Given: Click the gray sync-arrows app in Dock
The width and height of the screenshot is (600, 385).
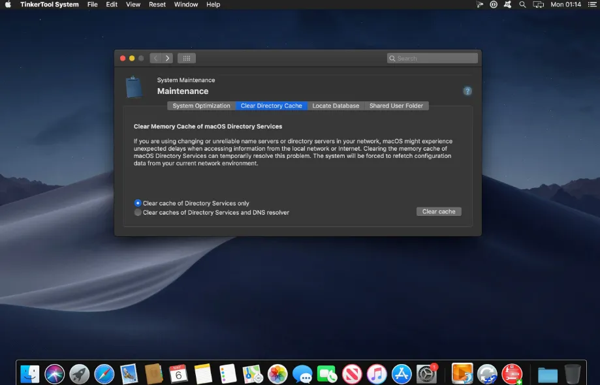Looking at the screenshot, I should (487, 374).
